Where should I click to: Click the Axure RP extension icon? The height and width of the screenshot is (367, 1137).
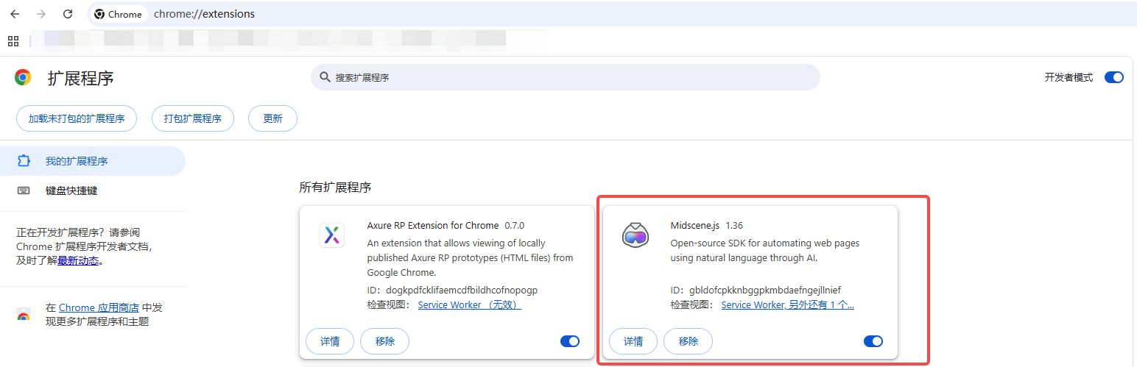[x=332, y=235]
